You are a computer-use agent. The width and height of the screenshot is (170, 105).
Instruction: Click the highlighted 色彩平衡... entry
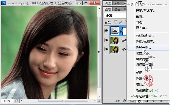click(148, 48)
